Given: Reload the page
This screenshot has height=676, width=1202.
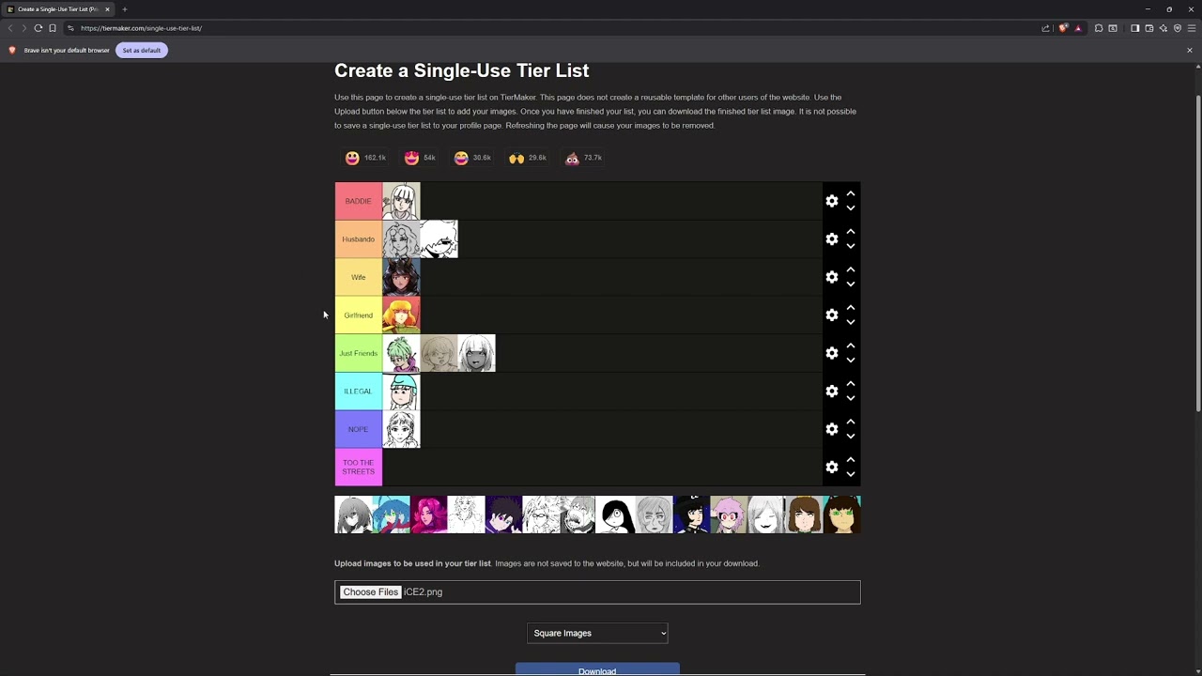Looking at the screenshot, I should [39, 28].
